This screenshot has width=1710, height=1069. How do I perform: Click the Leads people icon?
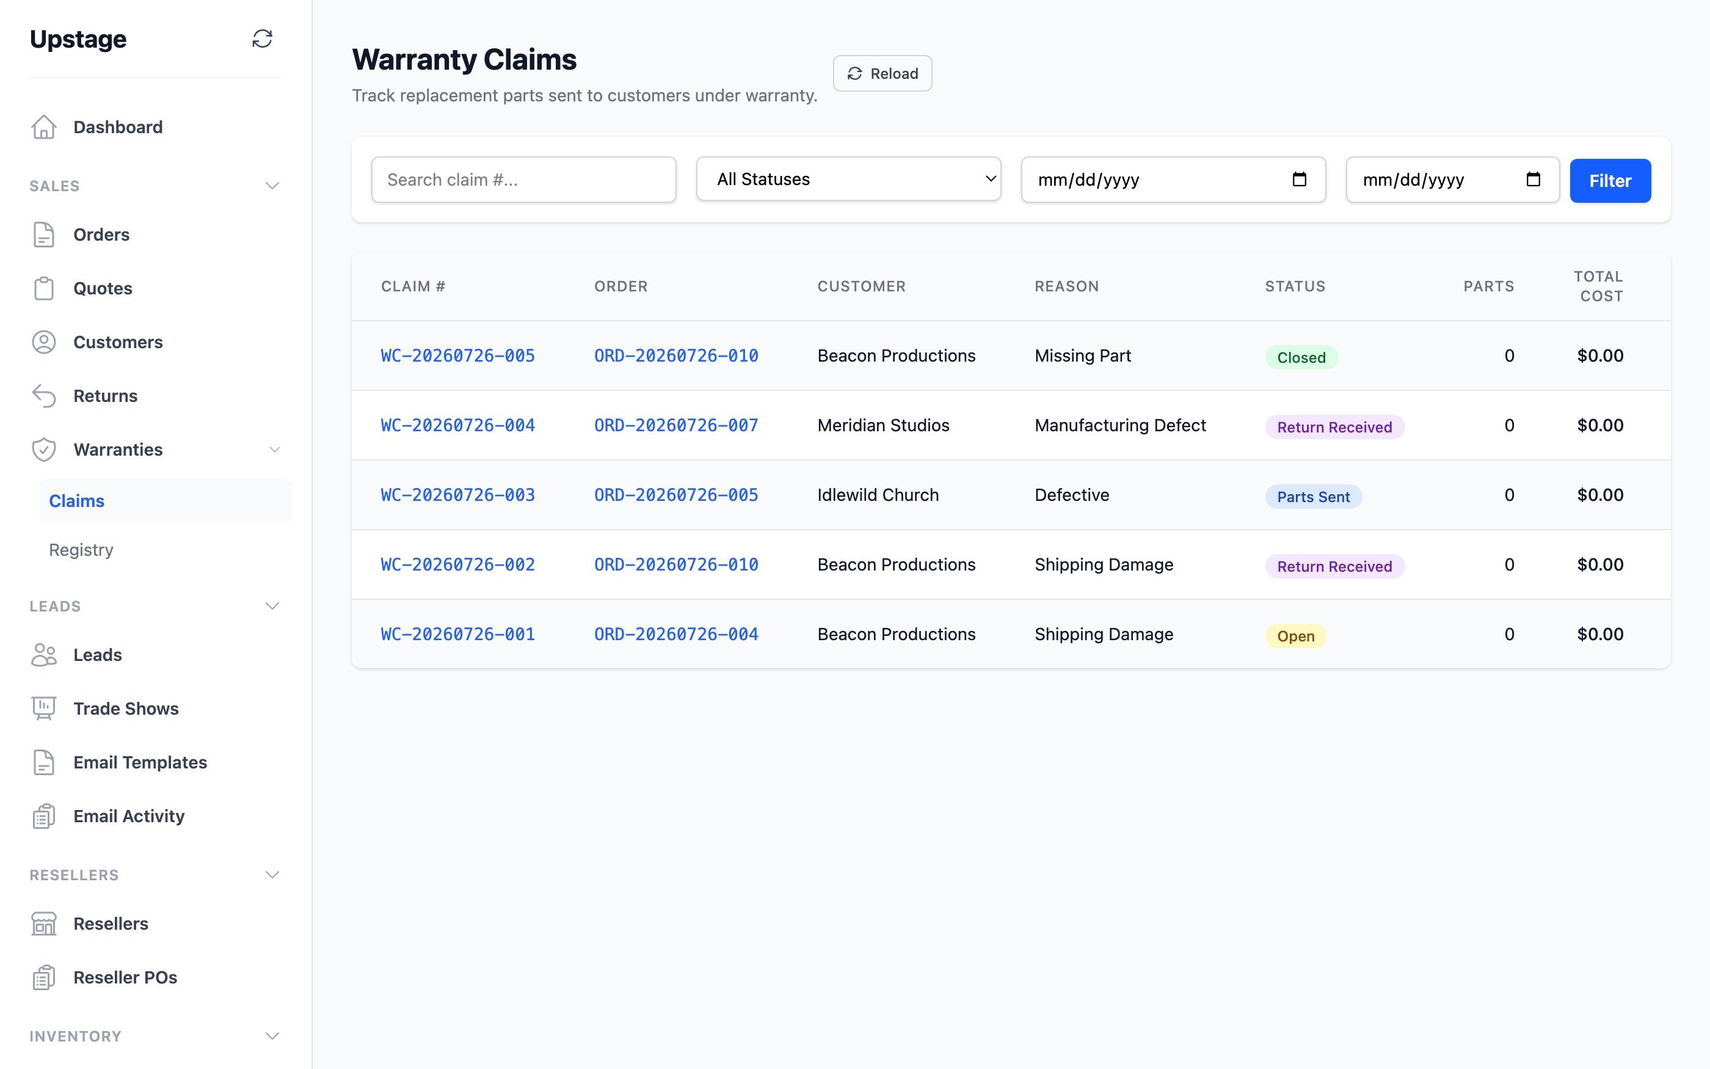(44, 655)
